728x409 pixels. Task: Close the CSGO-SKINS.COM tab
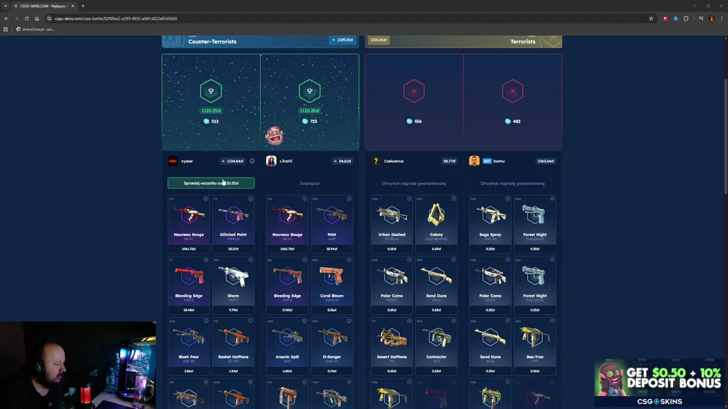[73, 6]
